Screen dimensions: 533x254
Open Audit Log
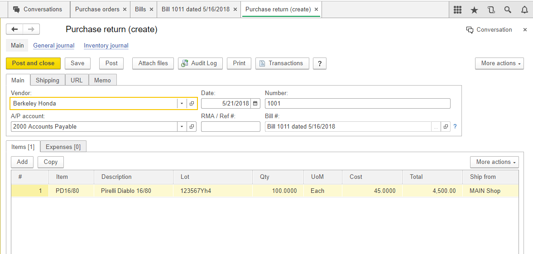coord(200,63)
